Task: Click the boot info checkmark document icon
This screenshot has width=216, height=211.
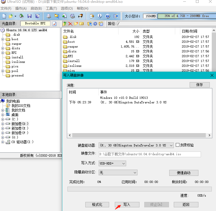Action: pyautogui.click(x=54, y=24)
